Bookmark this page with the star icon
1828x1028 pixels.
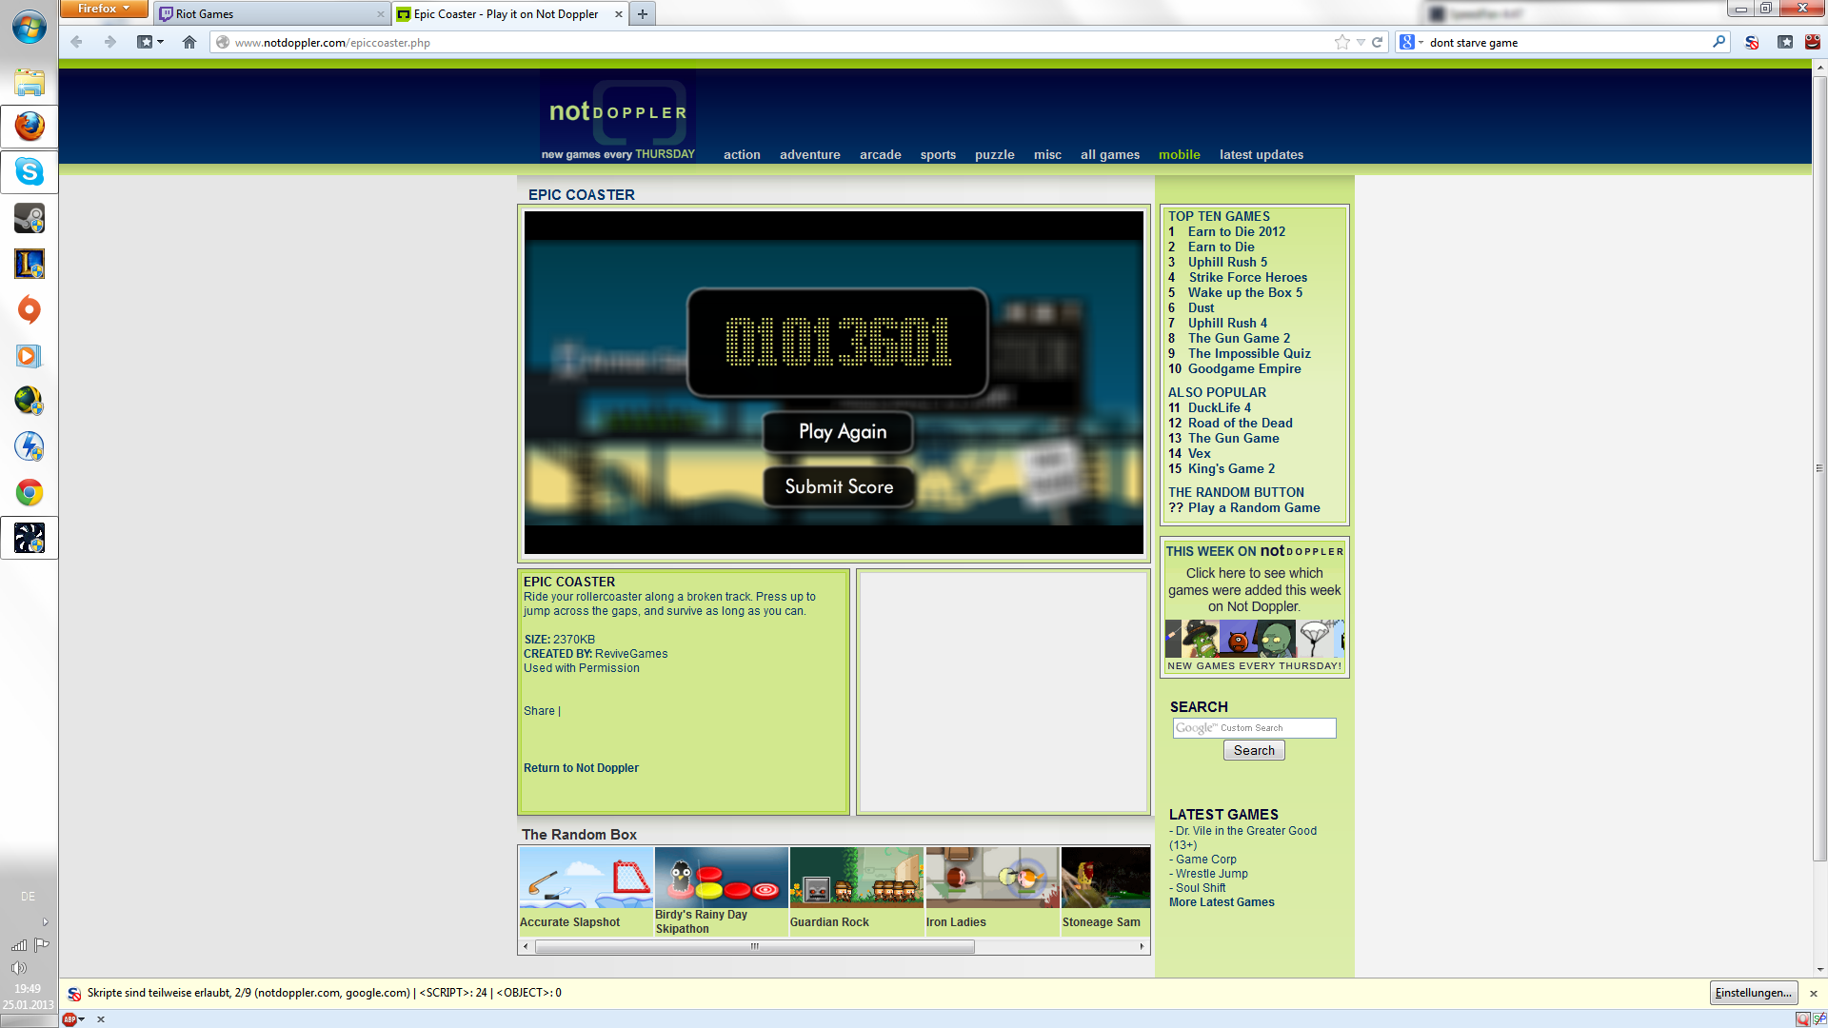(1342, 42)
